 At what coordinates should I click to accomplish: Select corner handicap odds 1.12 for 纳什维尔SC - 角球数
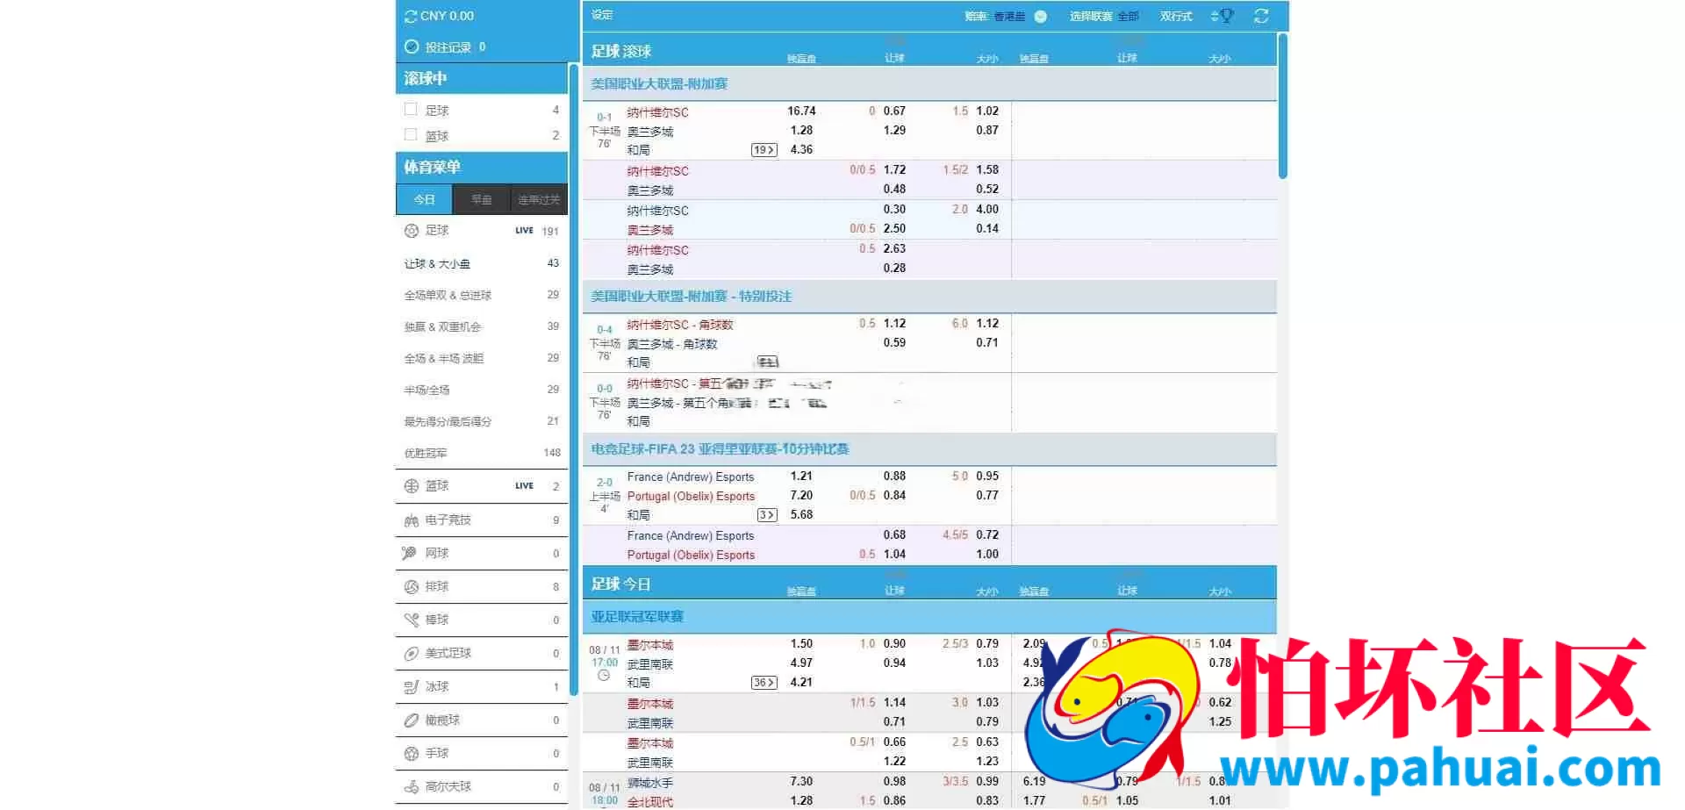(x=894, y=324)
